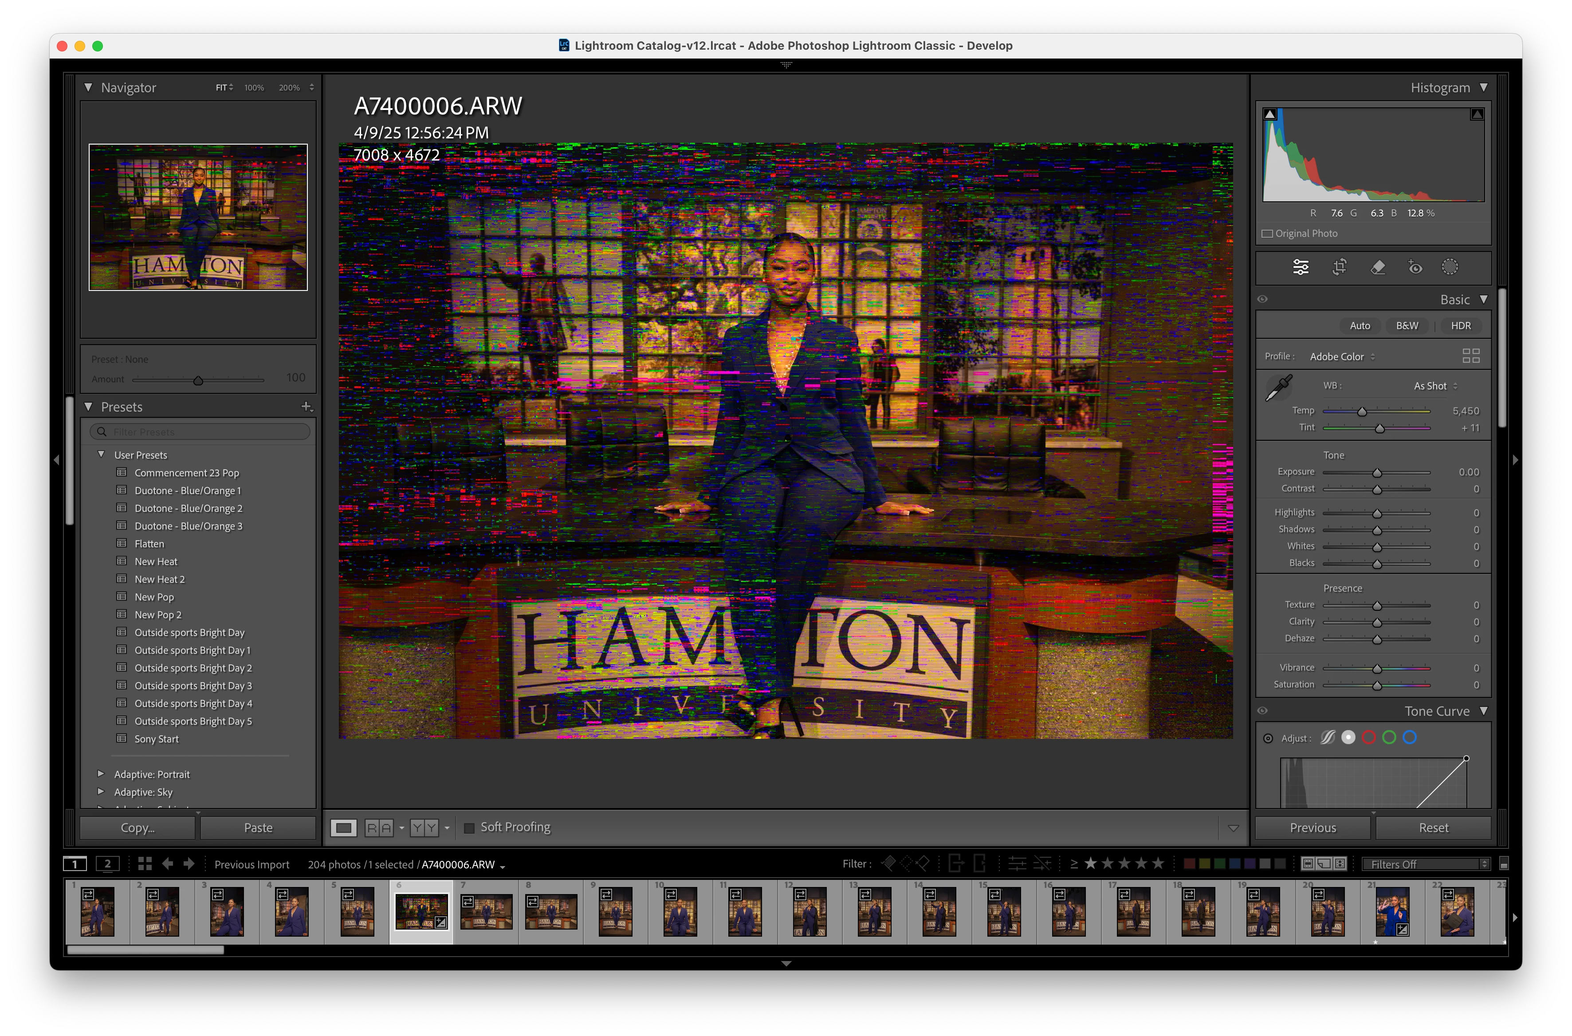The width and height of the screenshot is (1572, 1036).
Task: Select the Crop overlay tool icon
Action: [x=1340, y=267]
